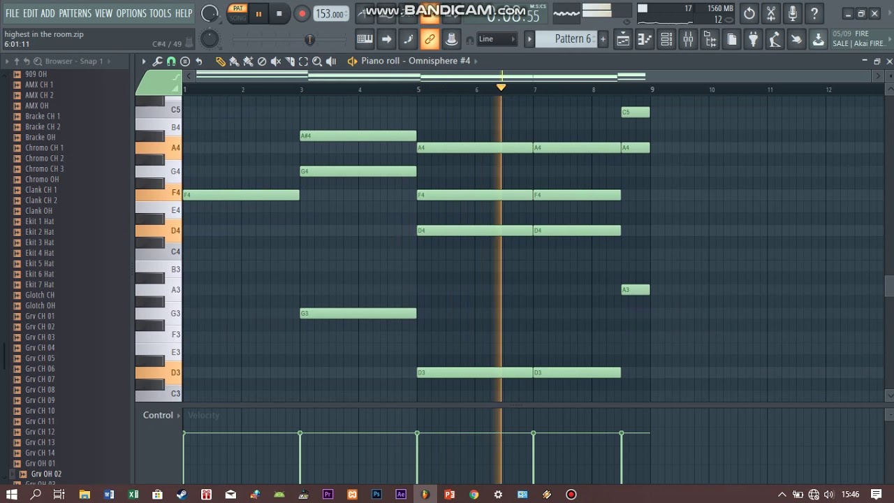Open the help question mark icon

point(814,13)
